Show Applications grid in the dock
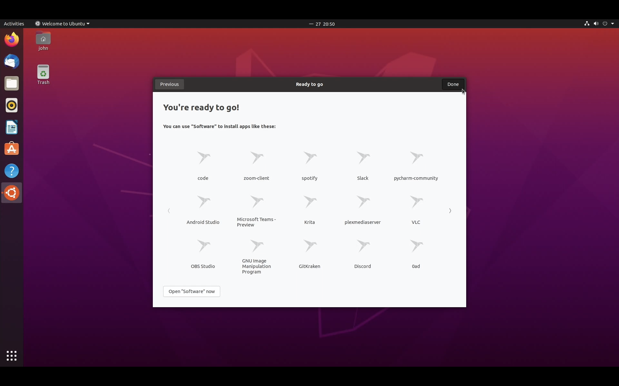The width and height of the screenshot is (619, 386). pyautogui.click(x=12, y=356)
